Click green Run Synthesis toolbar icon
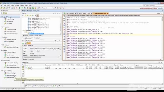 coord(20,8)
